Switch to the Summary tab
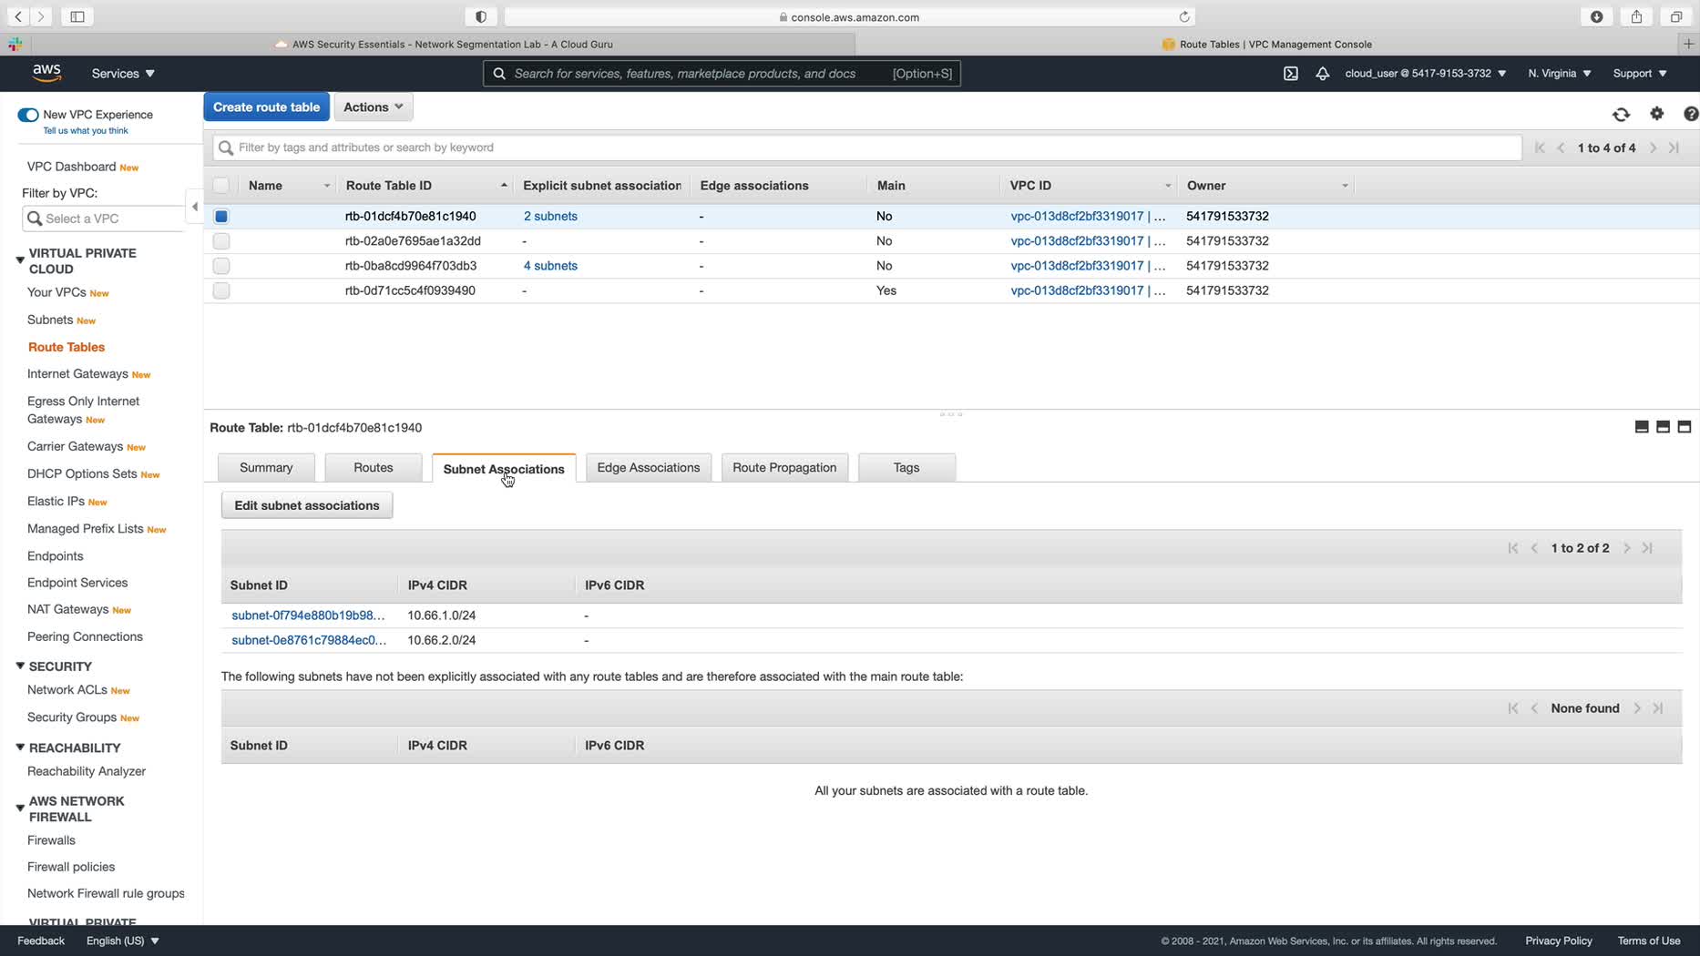The image size is (1700, 956). click(266, 468)
